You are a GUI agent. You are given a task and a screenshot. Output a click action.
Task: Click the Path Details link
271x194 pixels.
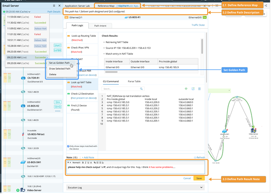click(54, 11)
